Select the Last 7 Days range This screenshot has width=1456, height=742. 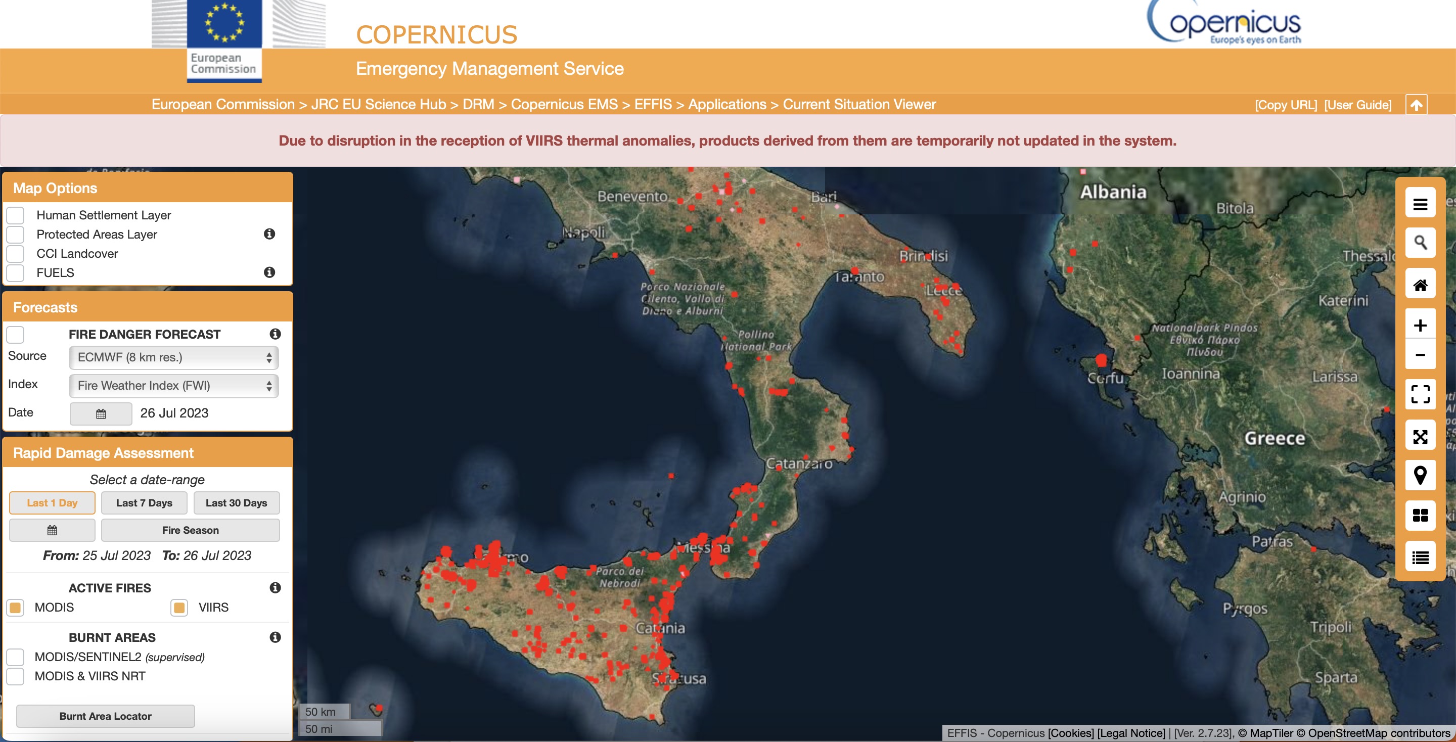[144, 503]
